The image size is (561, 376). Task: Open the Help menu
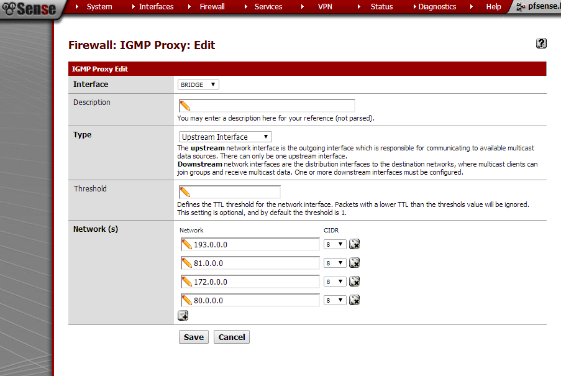click(493, 6)
